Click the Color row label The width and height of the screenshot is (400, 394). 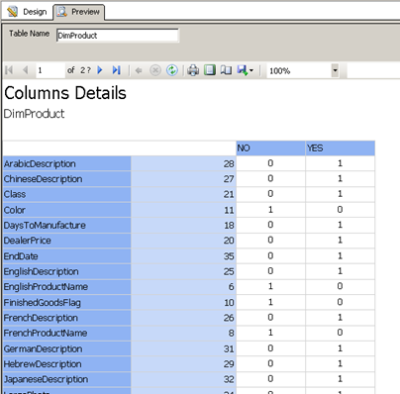click(66, 210)
